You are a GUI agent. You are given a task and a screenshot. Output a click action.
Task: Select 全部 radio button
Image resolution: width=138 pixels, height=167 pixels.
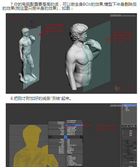click(132, 148)
